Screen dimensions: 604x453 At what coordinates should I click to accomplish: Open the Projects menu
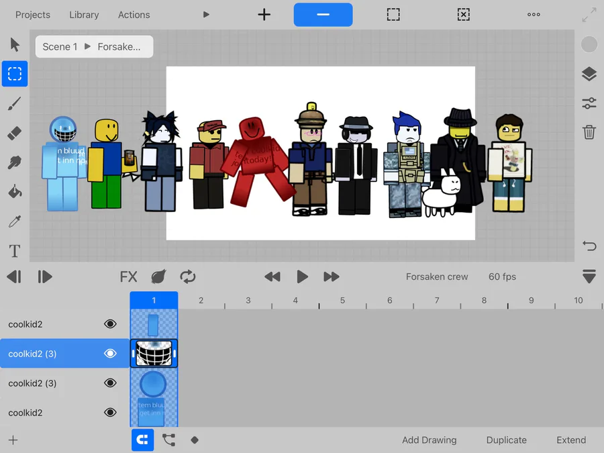click(x=33, y=15)
